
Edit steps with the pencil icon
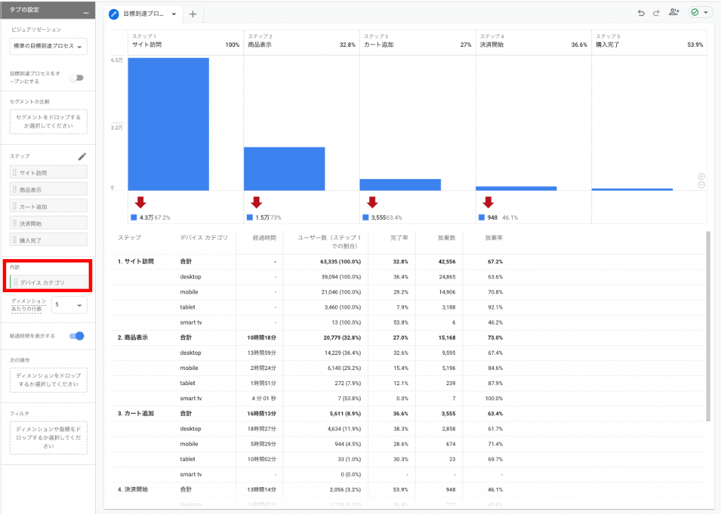(82, 157)
